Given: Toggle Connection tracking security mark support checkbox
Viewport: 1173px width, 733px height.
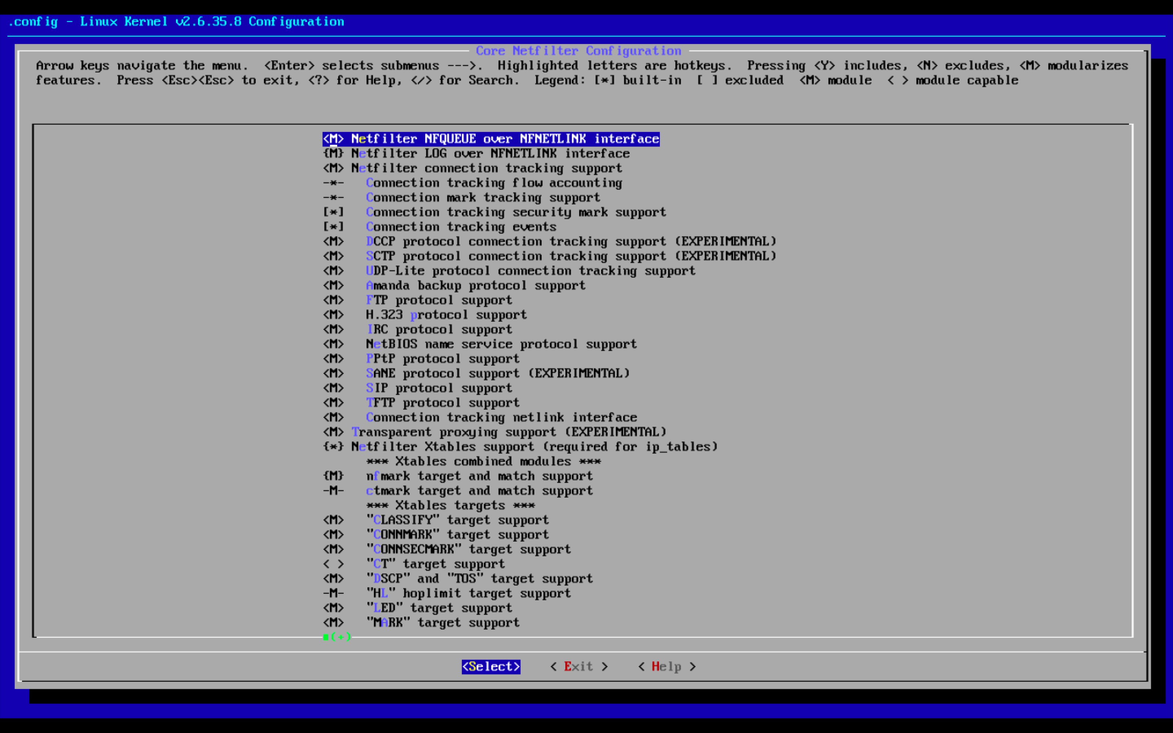Looking at the screenshot, I should 334,212.
